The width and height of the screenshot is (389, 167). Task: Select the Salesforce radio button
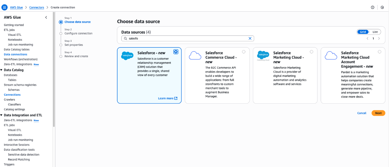click(x=176, y=52)
